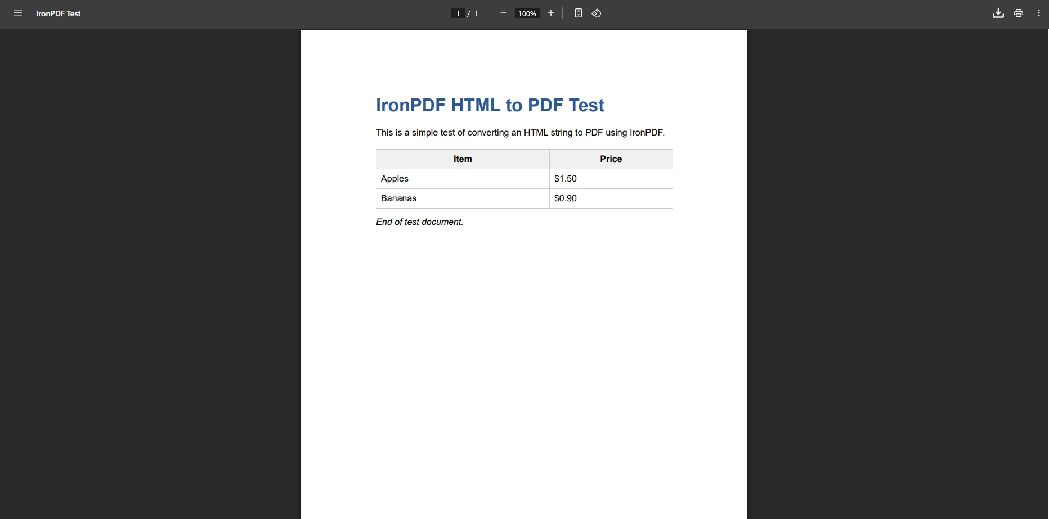Viewport: 1049px width, 519px height.
Task: Click the Price column header
Action: coord(611,159)
